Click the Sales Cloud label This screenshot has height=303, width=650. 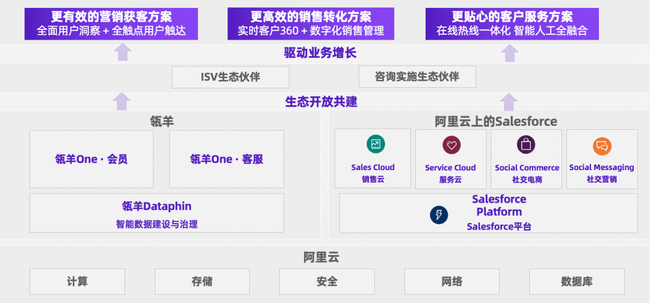pyautogui.click(x=373, y=167)
